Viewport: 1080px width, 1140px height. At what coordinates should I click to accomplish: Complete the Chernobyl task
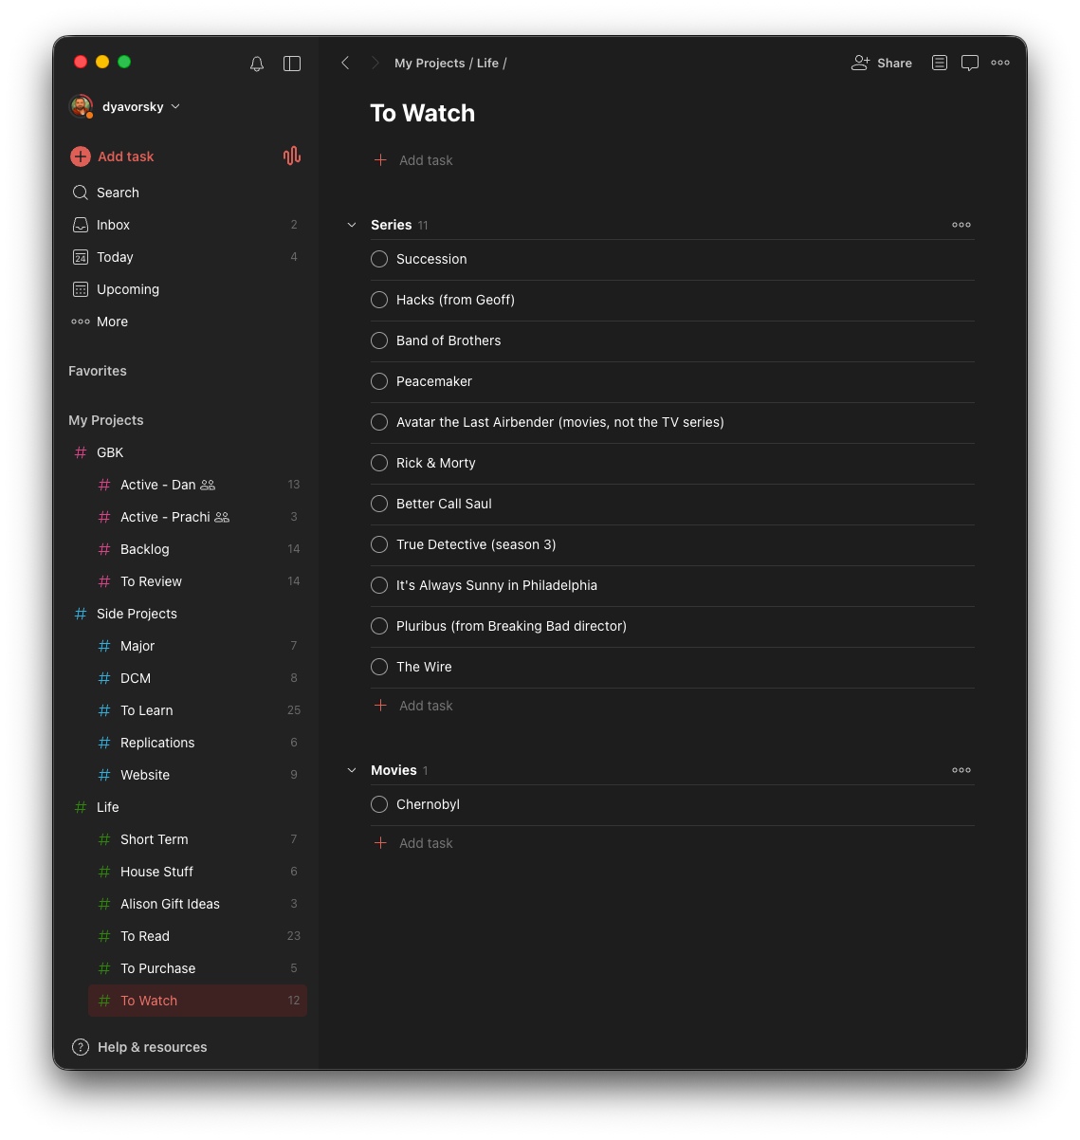379,804
